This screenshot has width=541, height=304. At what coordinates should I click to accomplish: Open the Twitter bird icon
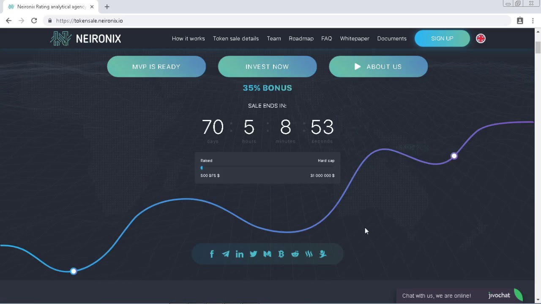coord(253,254)
